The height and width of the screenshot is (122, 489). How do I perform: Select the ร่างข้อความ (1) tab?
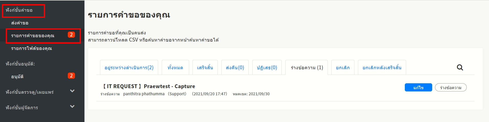pyautogui.click(x=307, y=68)
